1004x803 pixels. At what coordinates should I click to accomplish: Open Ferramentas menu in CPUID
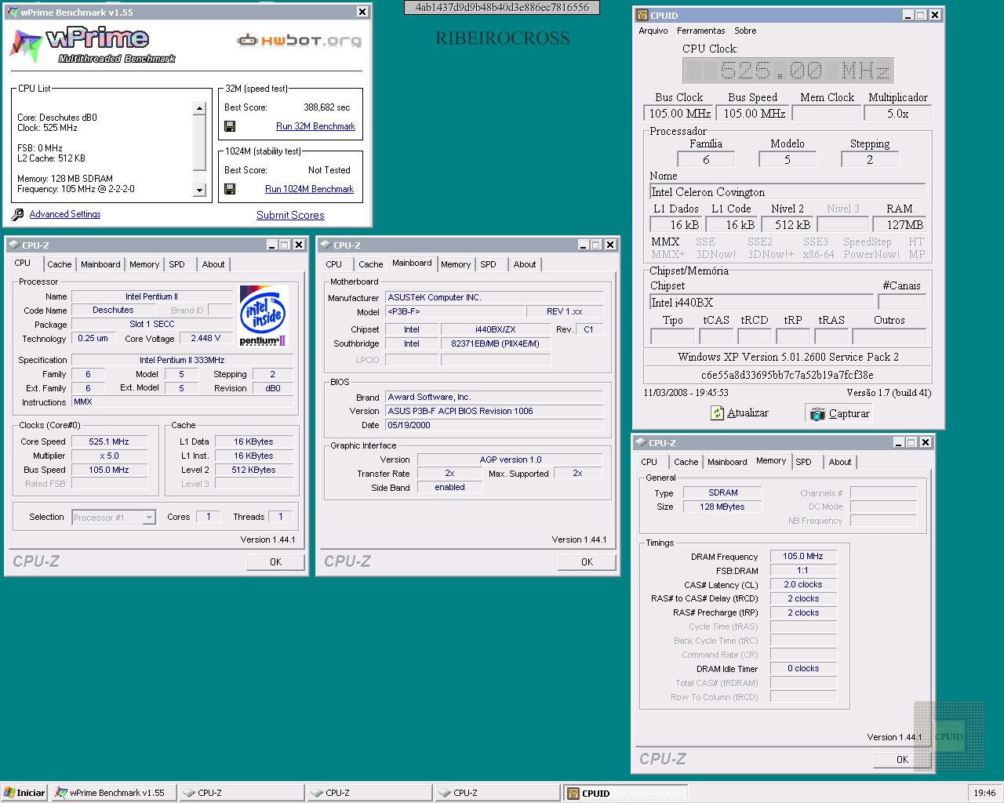coord(701,31)
